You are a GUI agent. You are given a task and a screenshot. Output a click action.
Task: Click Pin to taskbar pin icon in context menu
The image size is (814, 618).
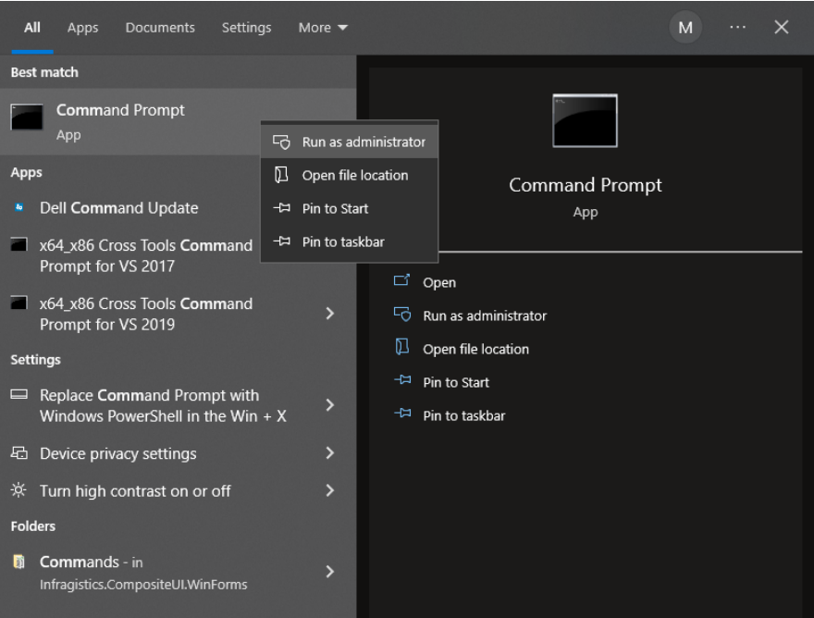(282, 241)
